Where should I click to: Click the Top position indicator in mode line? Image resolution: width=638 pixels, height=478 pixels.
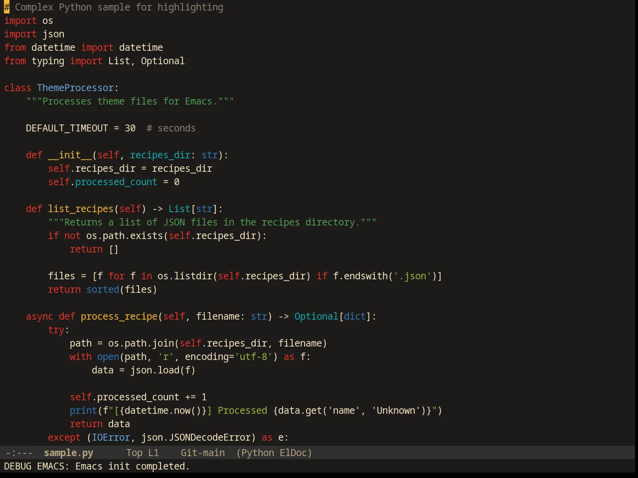(134, 453)
